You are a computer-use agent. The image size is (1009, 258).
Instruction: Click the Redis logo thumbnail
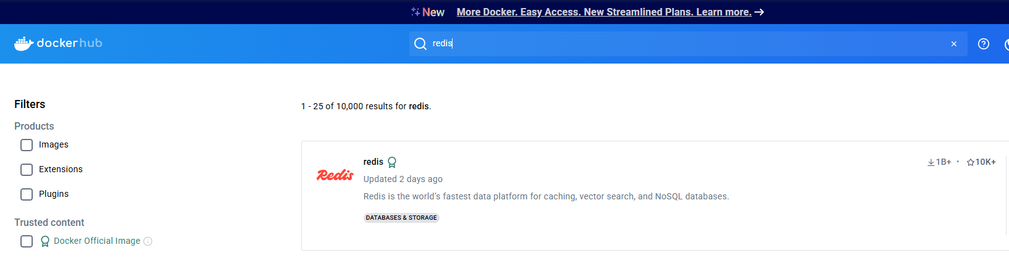335,175
